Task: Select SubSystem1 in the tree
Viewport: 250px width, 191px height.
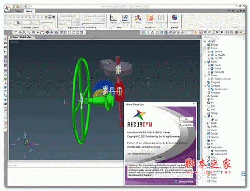Action: pyautogui.click(x=219, y=150)
